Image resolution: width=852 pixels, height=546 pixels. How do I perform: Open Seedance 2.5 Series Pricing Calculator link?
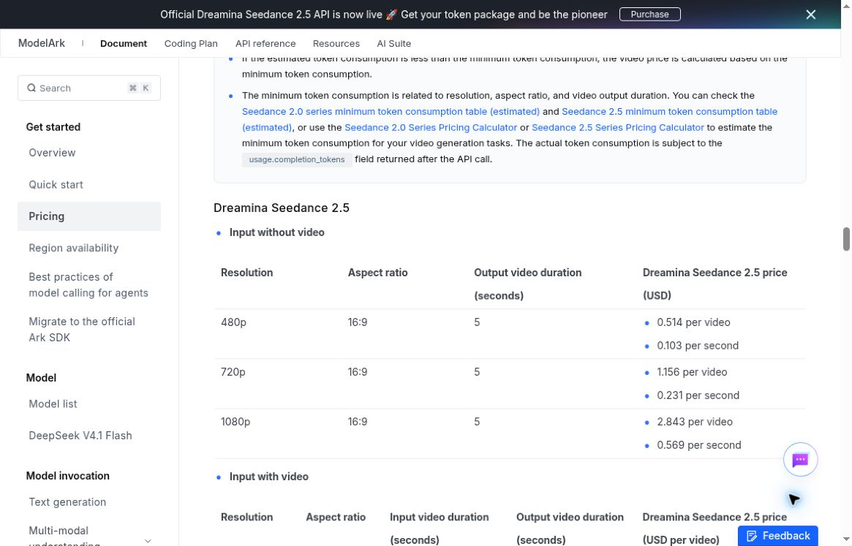(617, 128)
